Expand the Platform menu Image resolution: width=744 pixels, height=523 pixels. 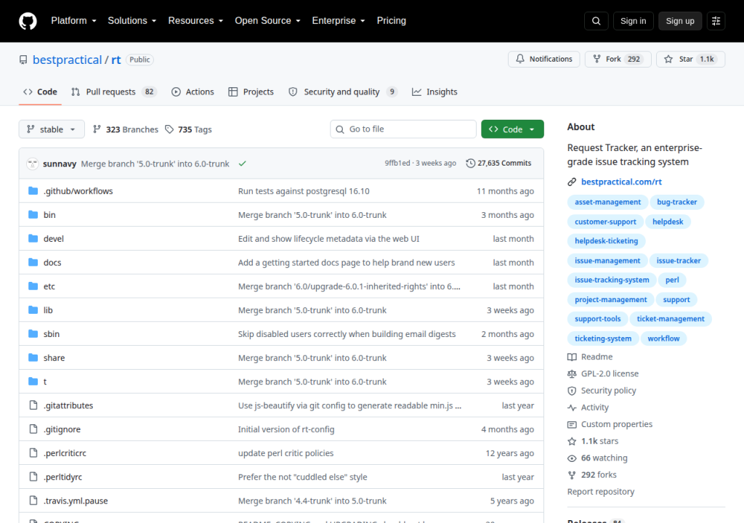[73, 21]
